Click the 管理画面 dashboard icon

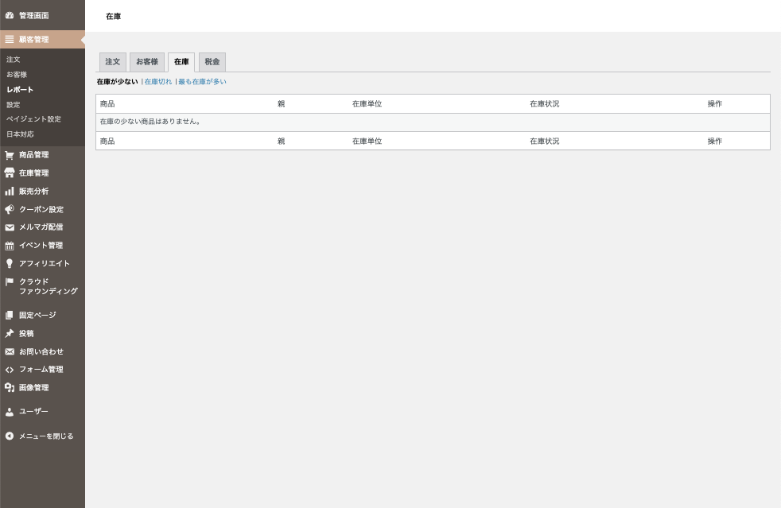tap(10, 15)
